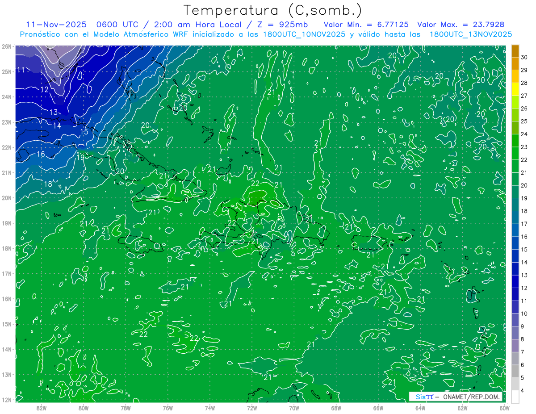Image resolution: width=536 pixels, height=414 pixels.
Task: Click the "16N" latitude label
Action: click(x=7, y=298)
